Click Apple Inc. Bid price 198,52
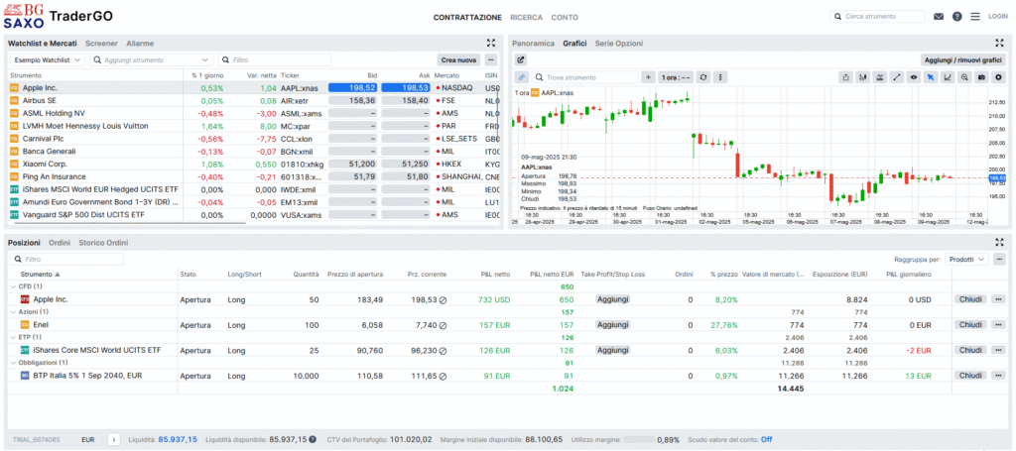 pos(352,88)
